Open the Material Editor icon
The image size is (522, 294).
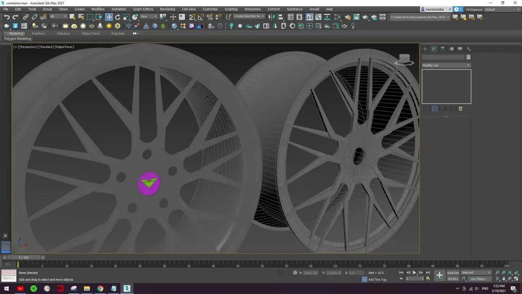[x=338, y=17]
